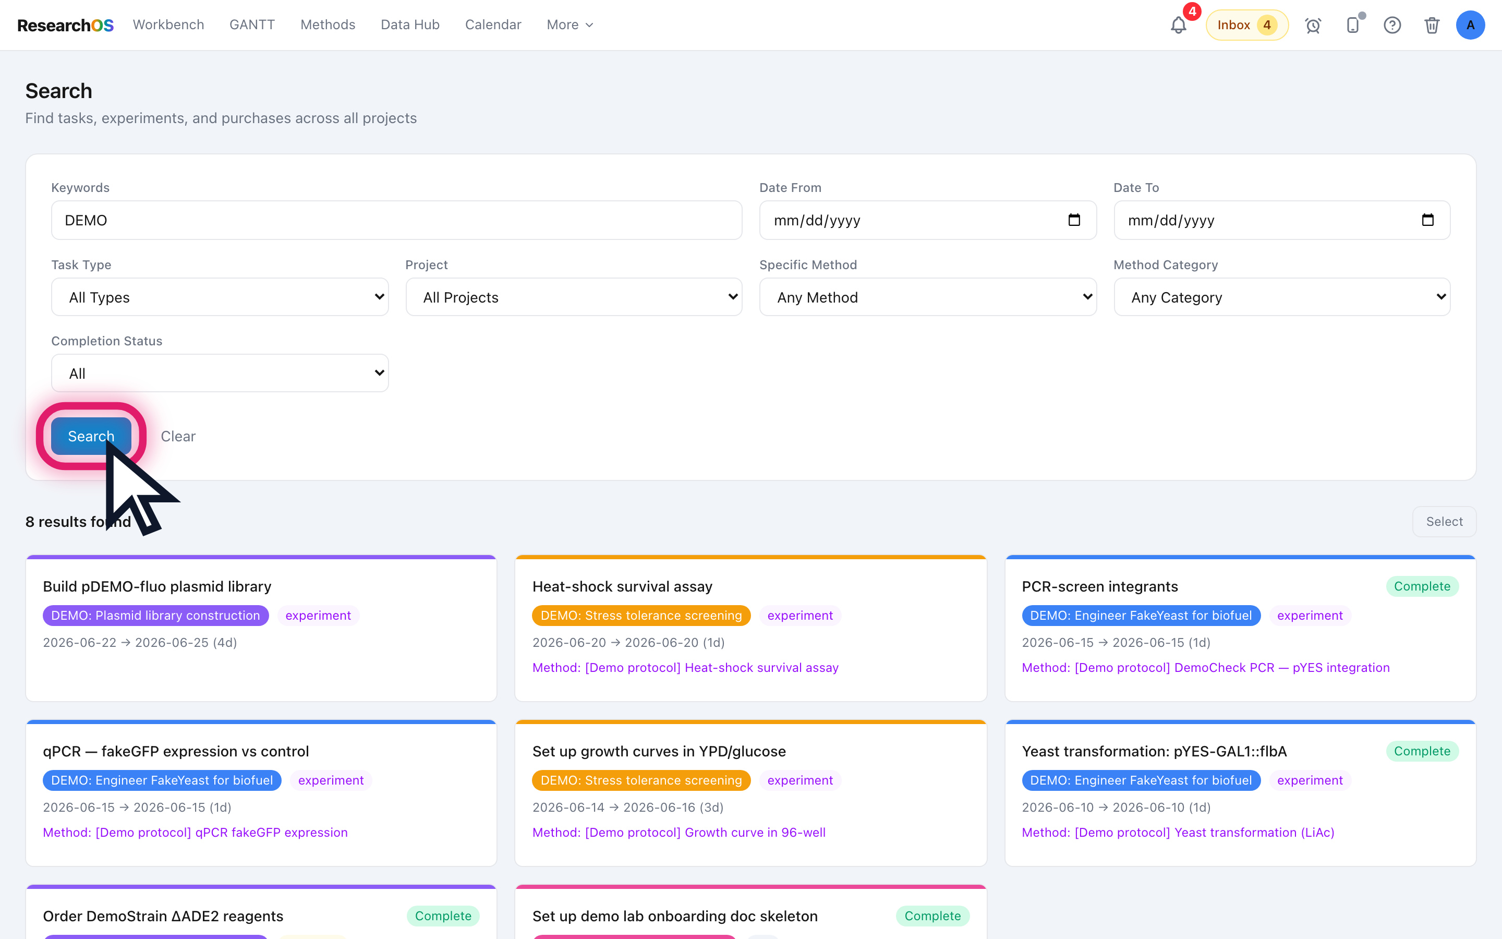Click date range 2026-06-22 → 2026-06-25 (4d)
1502x939 pixels.
(140, 643)
